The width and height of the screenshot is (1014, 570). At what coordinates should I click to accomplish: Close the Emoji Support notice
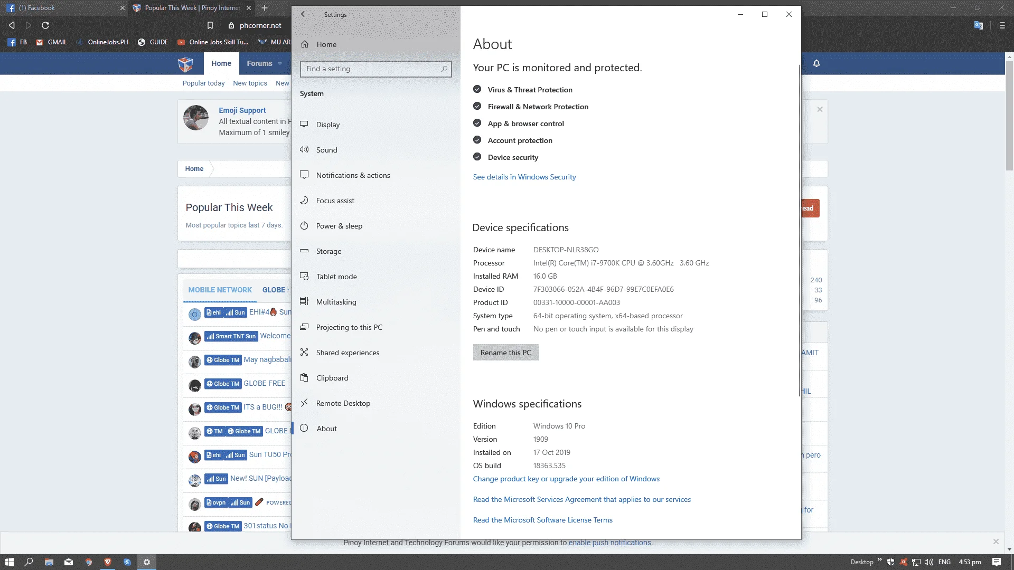click(820, 109)
